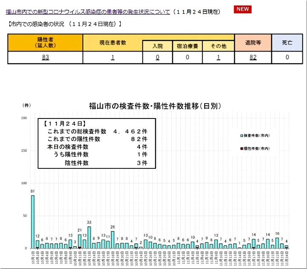Click the tallest bar labeled 81
Viewport: 307px width, 269px height.
pyautogui.click(x=33, y=222)
